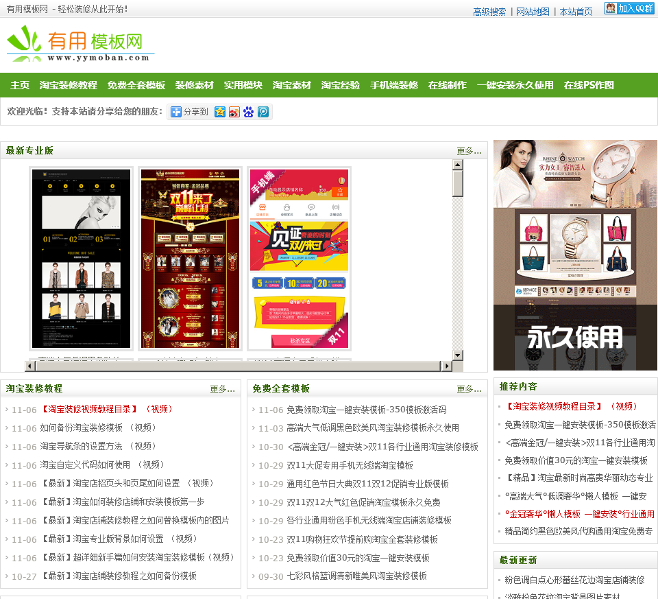Open 装修素材 navigation item
This screenshot has height=599, width=658.
coord(194,85)
